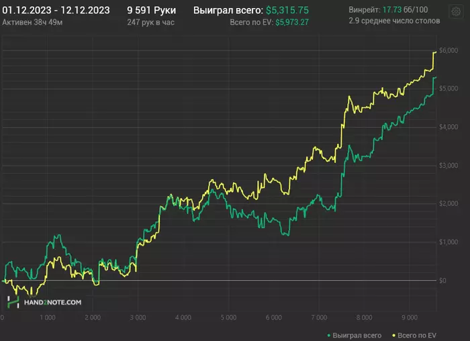Image resolution: width=470 pixels, height=341 pixels.
Task: Click the $0 y-axis label
Action: [442, 281]
